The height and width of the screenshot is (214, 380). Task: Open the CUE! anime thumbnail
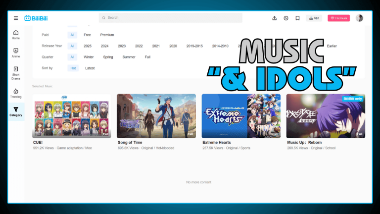click(x=72, y=116)
